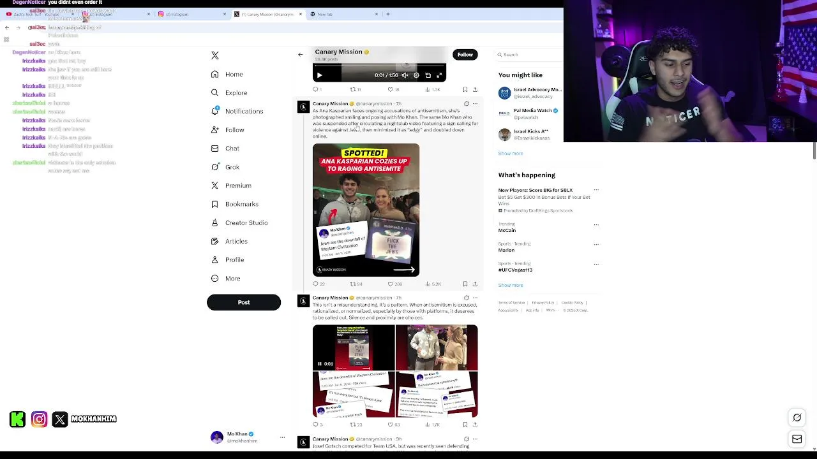Open Profile in the sidebar
The height and width of the screenshot is (459, 817).
(228, 259)
